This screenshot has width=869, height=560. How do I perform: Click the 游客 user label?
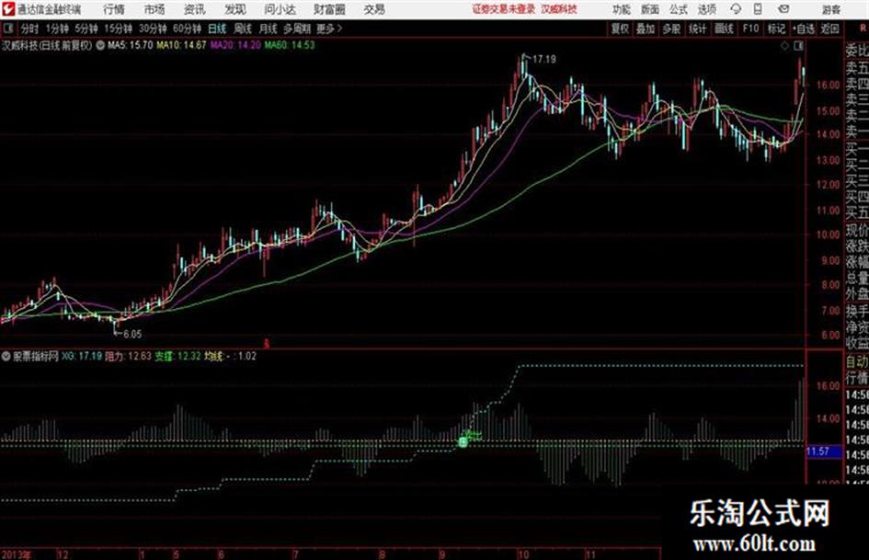[830, 9]
